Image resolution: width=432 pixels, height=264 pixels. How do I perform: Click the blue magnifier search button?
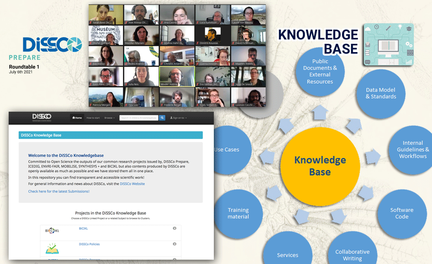[x=162, y=118]
